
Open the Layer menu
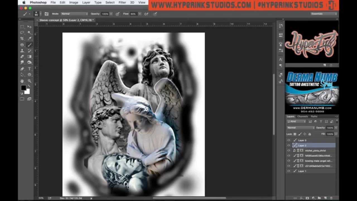tap(86, 2)
